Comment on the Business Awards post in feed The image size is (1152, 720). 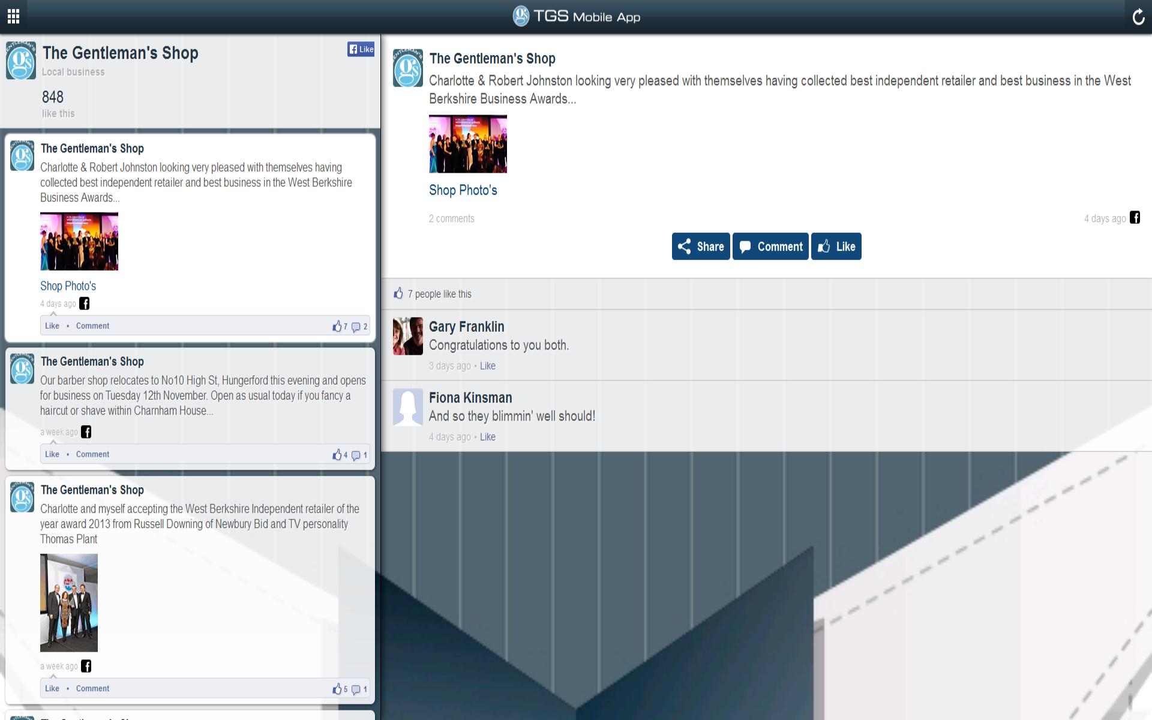92,326
